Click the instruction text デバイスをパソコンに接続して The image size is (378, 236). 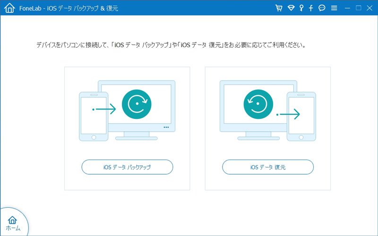(72, 45)
